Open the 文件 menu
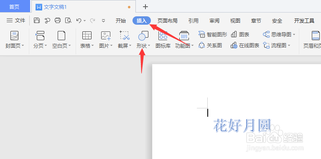 click(x=16, y=20)
